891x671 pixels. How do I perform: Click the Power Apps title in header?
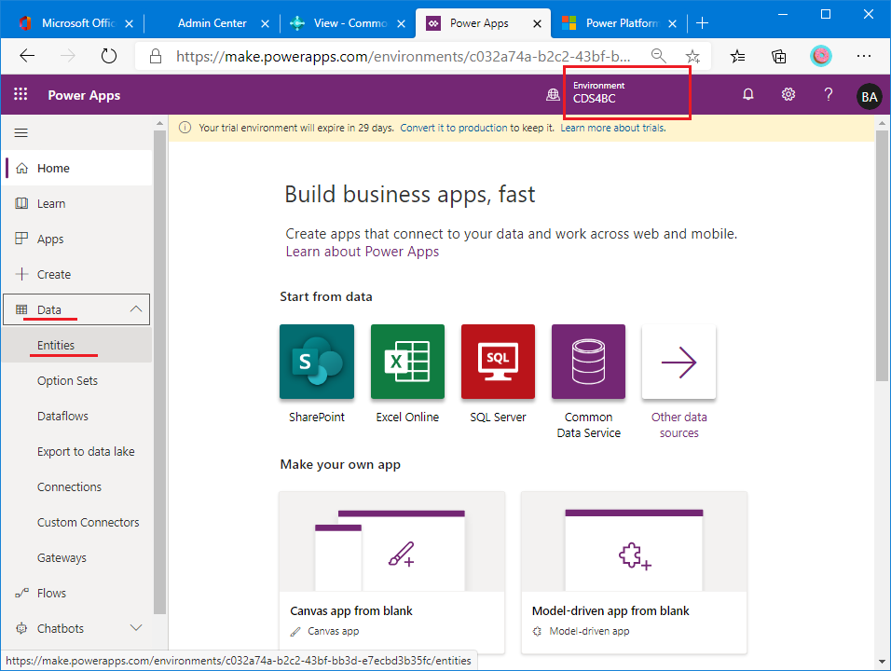[x=84, y=95]
